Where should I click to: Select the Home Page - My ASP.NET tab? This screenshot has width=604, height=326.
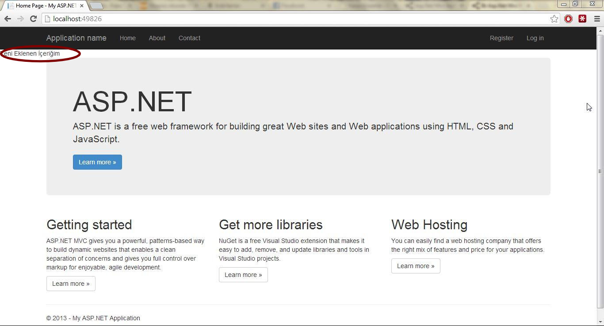tap(44, 6)
